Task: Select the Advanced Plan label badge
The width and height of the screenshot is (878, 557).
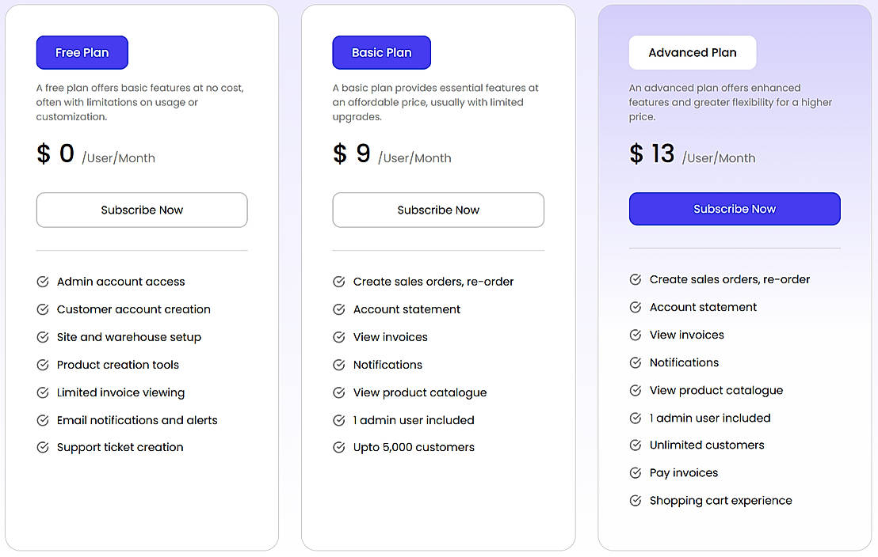Action: point(693,53)
